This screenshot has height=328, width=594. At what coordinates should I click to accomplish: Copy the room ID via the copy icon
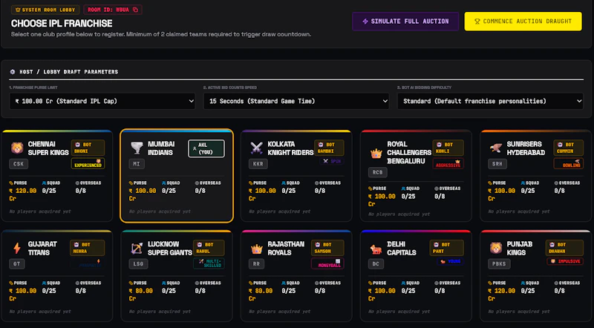(135, 10)
